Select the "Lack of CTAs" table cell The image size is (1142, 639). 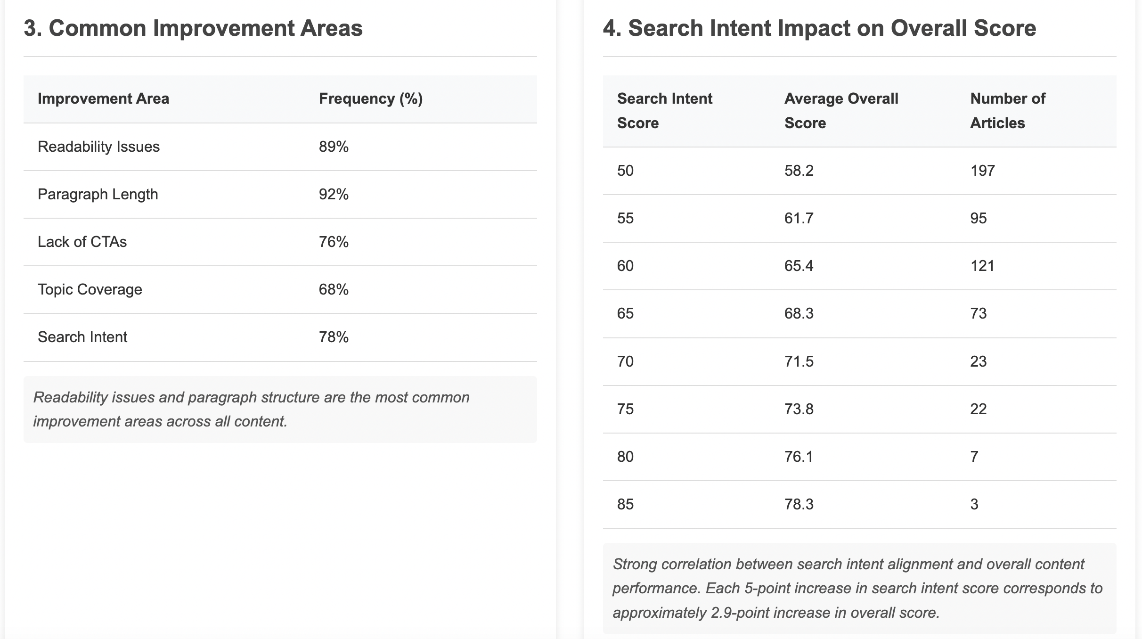pyautogui.click(x=82, y=242)
